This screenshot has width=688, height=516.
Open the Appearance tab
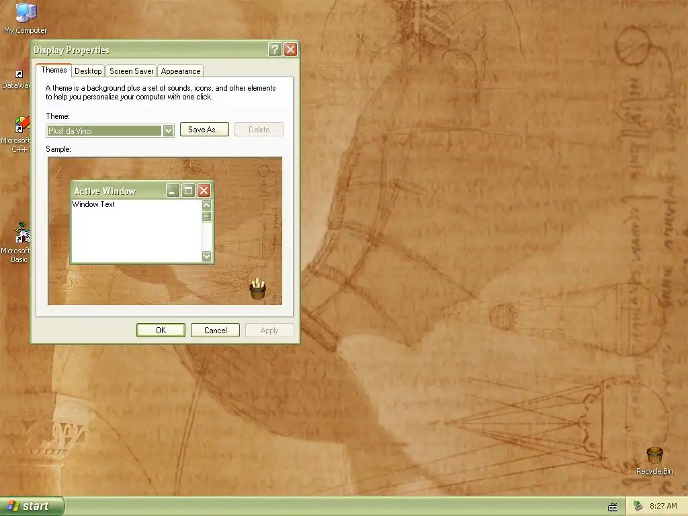(x=180, y=71)
